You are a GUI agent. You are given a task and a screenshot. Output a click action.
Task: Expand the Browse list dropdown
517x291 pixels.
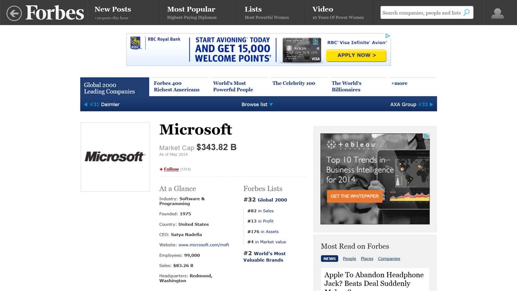pyautogui.click(x=257, y=105)
